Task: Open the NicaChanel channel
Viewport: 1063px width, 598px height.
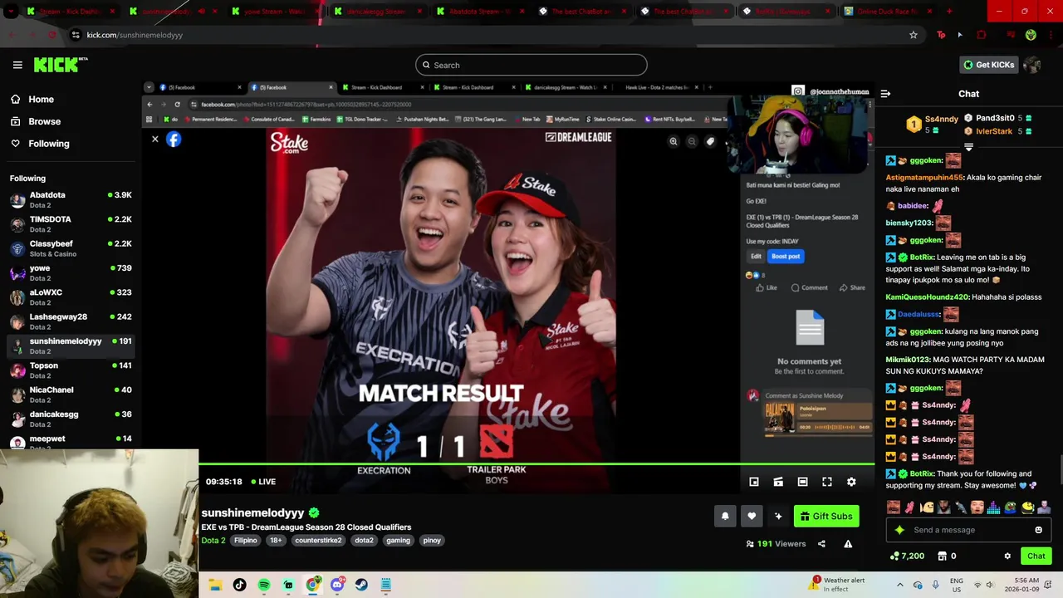Action: (x=71, y=395)
